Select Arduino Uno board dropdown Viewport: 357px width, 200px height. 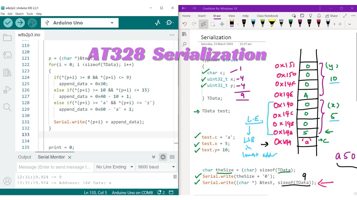coord(80,23)
